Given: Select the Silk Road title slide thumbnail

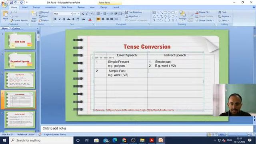Looking at the screenshot, I should pos(20,41).
